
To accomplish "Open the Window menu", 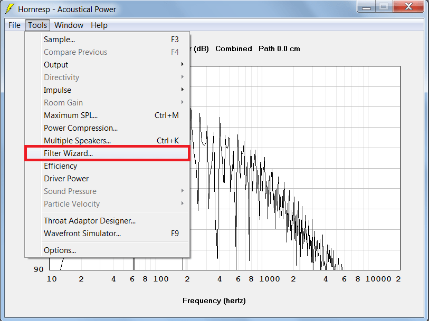I will 69,25.
